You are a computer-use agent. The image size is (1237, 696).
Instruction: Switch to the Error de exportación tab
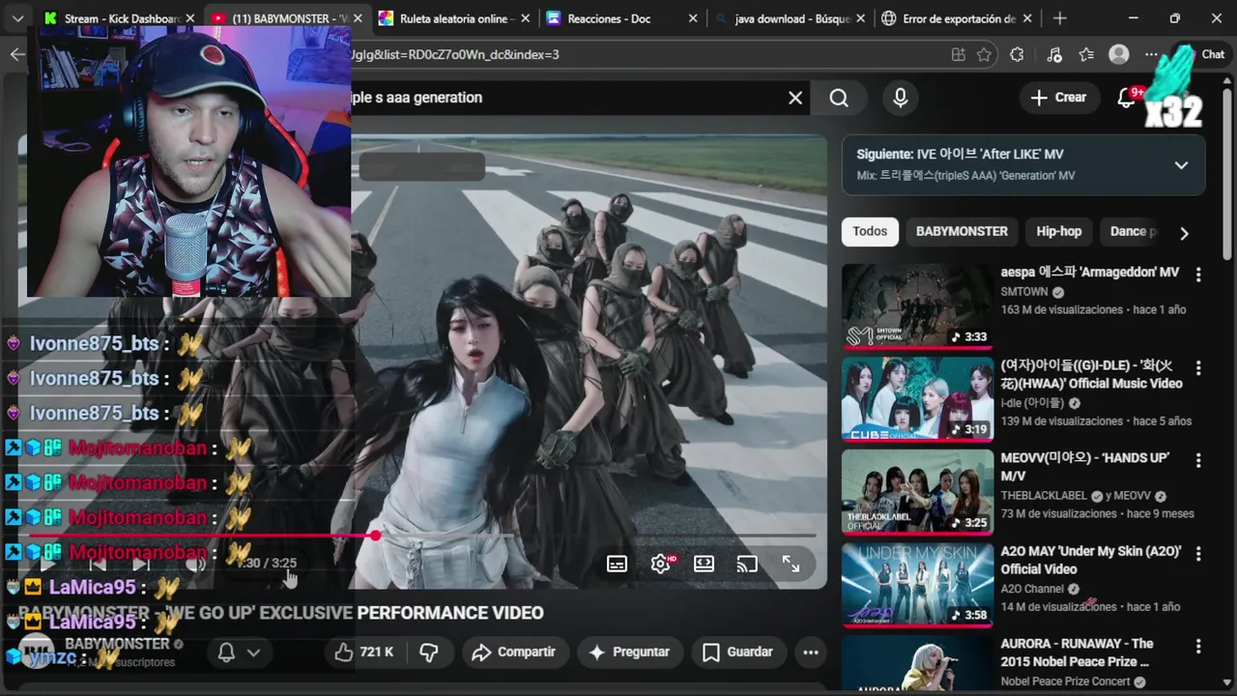pos(955,18)
